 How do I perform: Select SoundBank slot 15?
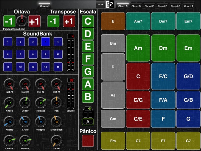(58, 67)
